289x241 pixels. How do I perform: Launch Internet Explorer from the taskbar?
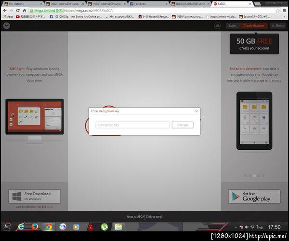(21, 227)
